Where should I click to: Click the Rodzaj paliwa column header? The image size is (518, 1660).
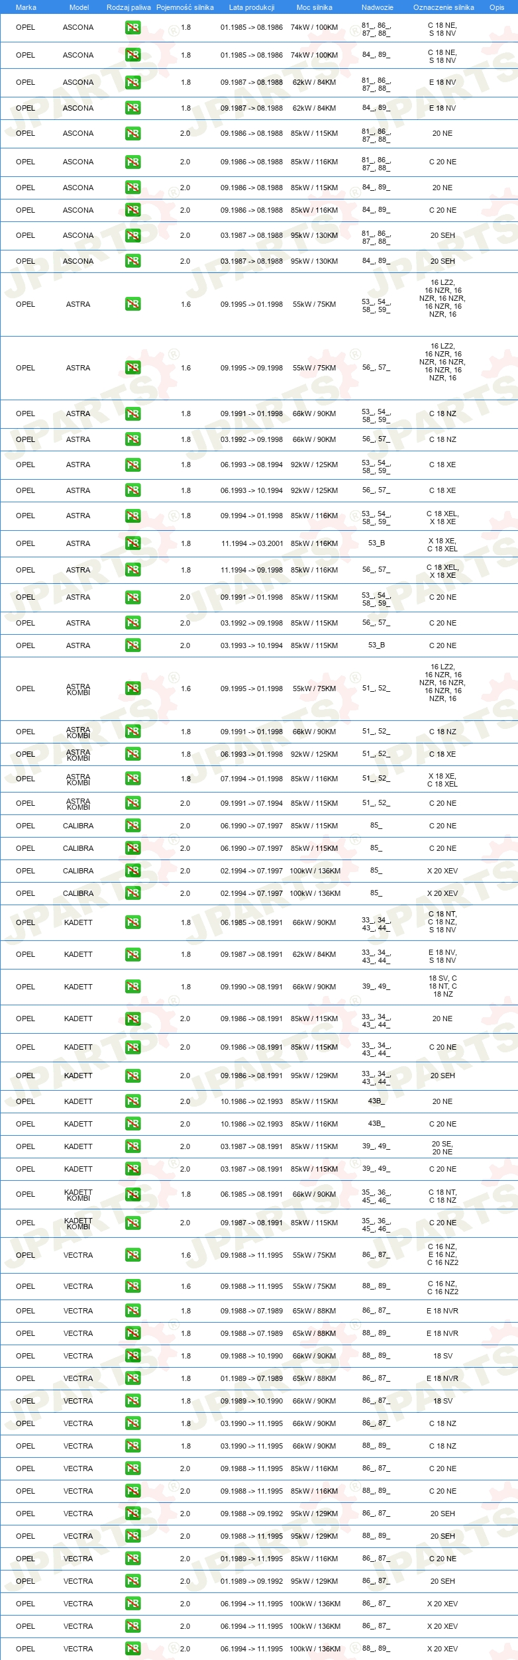(129, 7)
